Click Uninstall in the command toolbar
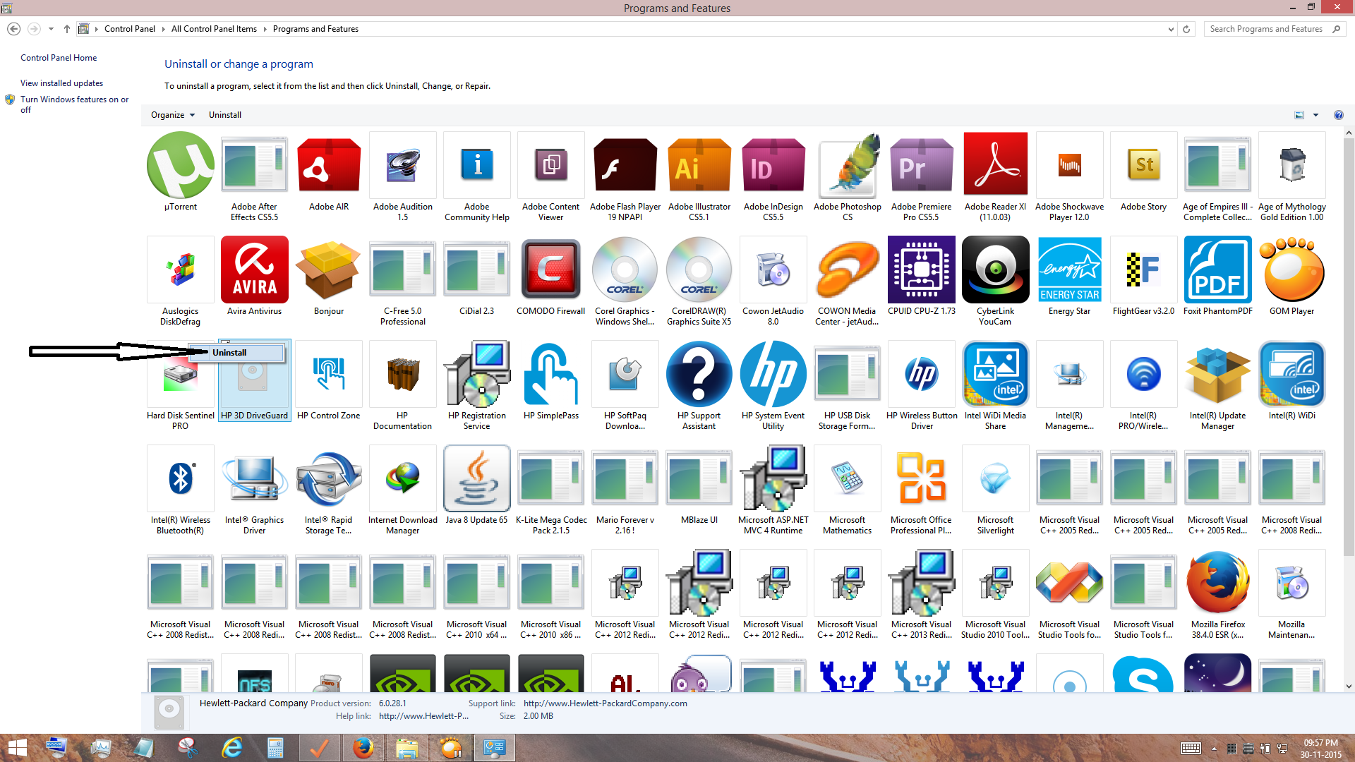This screenshot has height=762, width=1355. (x=224, y=115)
